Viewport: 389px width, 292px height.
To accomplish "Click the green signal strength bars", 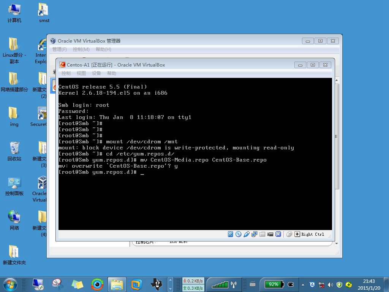I will click(220, 285).
